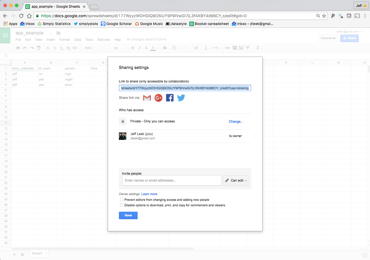Check Disable options to download, print, copy
The height and width of the screenshot is (260, 370).
click(122, 205)
